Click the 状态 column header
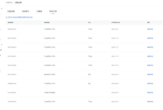Screen dimensions: 163x110 [x=90, y=22]
